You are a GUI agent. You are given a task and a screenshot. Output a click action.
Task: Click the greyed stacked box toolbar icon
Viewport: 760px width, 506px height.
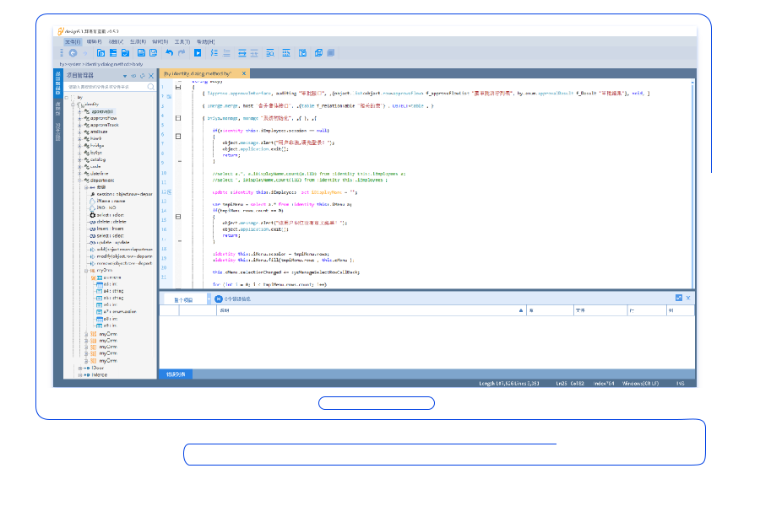pyautogui.click(x=330, y=53)
